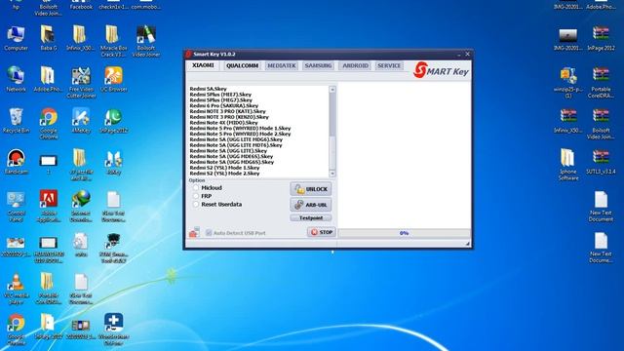Select Redmi S2 (YSL) Mode 2.Skey entry
Screen dimensions: 624x351
click(x=224, y=174)
